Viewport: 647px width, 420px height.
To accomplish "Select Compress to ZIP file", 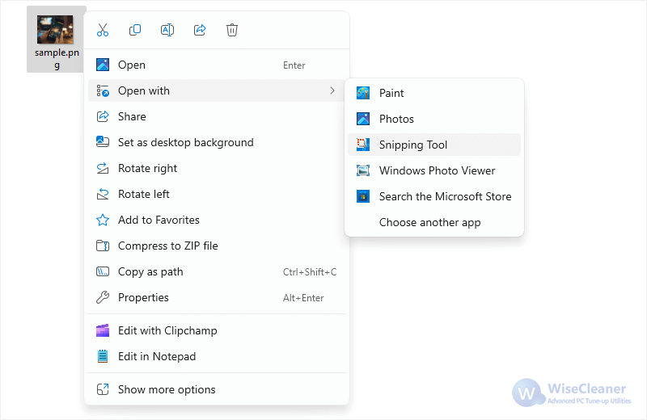I will 217,246.
